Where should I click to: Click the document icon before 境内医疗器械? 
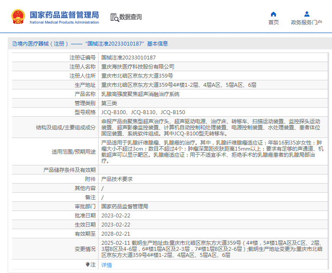(15, 44)
